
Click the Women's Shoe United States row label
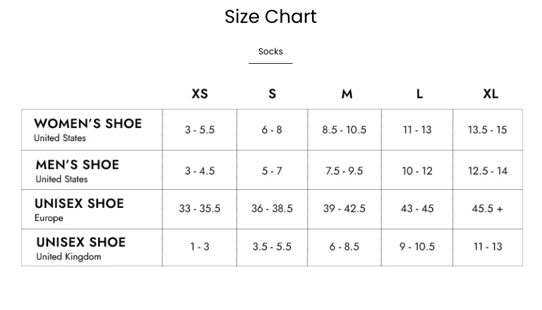click(88, 130)
